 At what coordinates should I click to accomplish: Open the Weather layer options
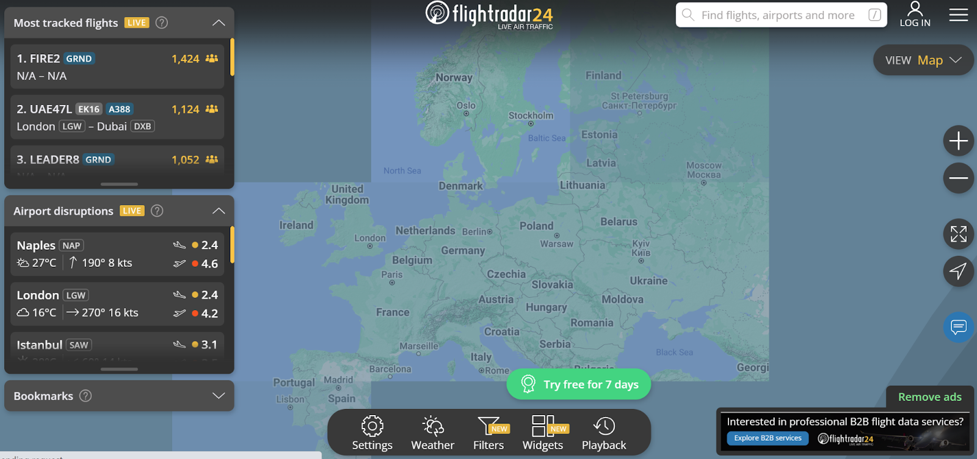coord(432,433)
